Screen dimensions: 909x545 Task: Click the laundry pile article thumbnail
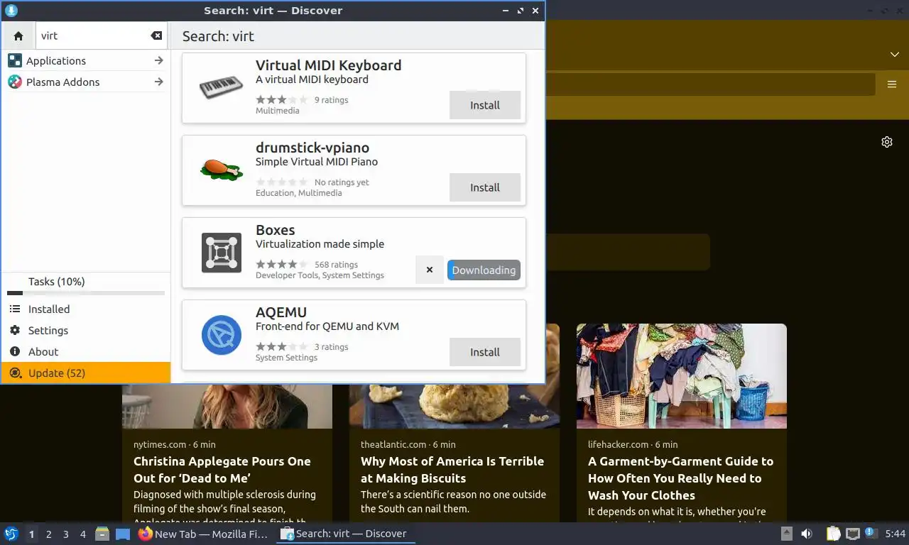[x=682, y=376]
